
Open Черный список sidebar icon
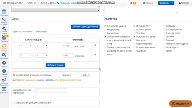point(4,71)
